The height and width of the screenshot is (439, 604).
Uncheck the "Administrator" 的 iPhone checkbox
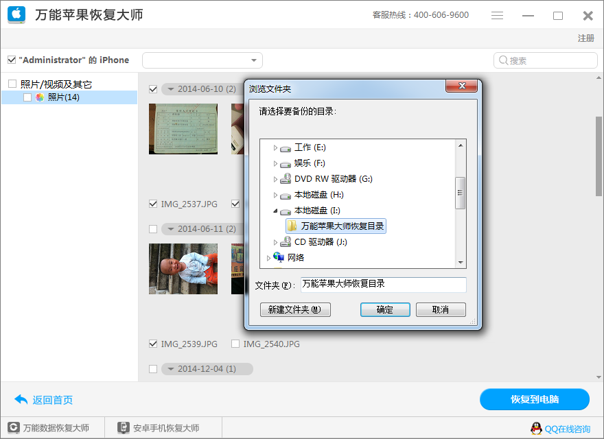pyautogui.click(x=11, y=60)
